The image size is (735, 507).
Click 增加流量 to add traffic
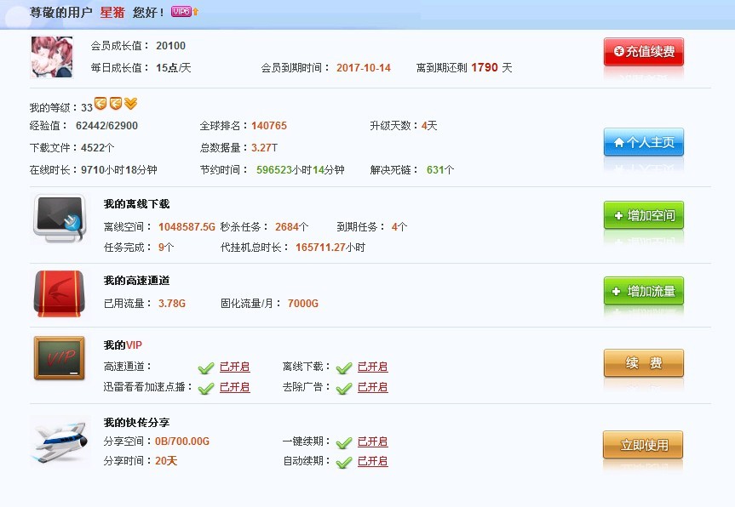pos(643,291)
